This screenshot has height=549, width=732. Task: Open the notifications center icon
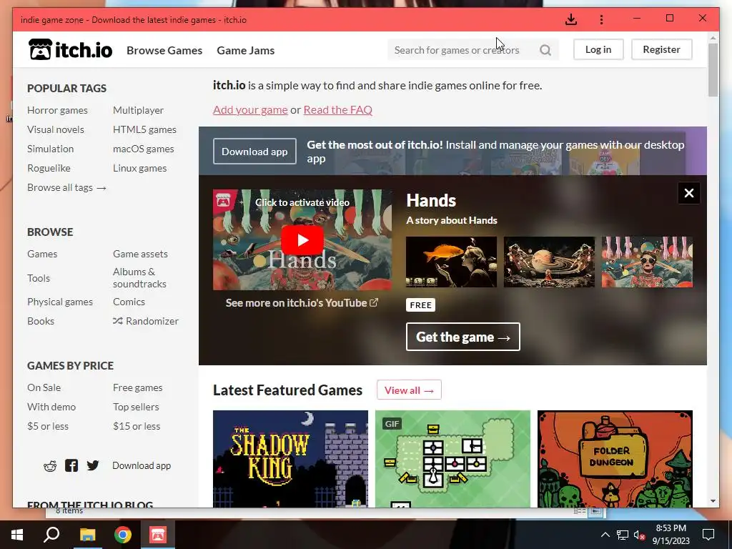coord(708,535)
